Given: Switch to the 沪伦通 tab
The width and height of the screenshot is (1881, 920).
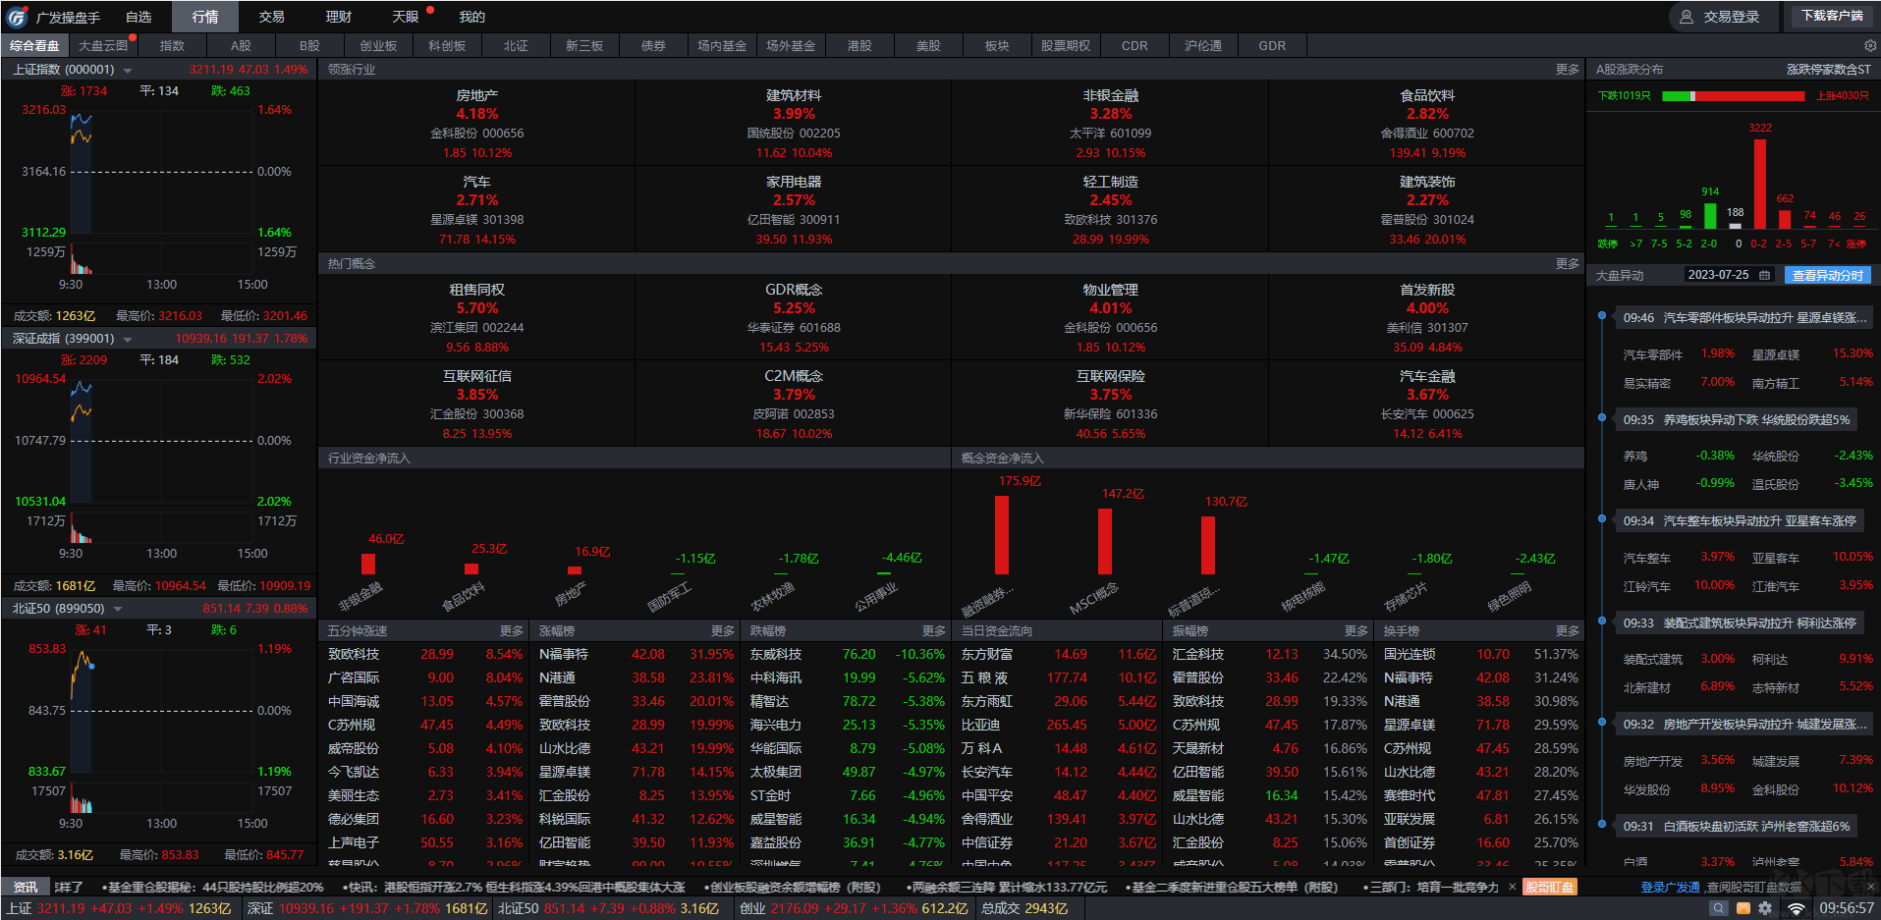Looking at the screenshot, I should click(1203, 46).
